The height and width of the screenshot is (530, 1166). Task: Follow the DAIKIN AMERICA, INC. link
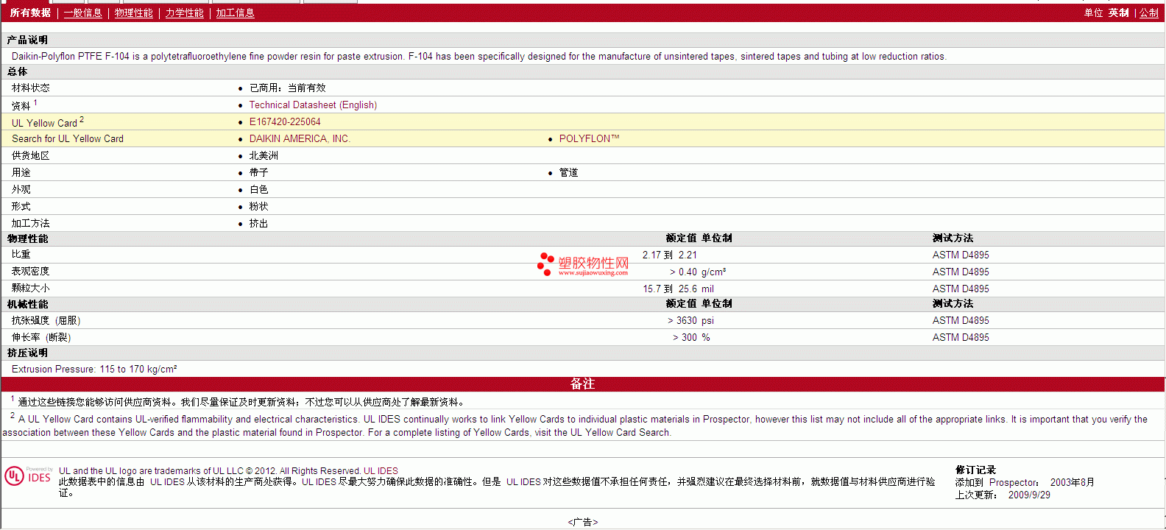[300, 139]
